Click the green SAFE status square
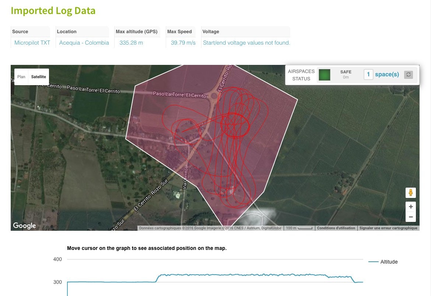 pos(324,75)
